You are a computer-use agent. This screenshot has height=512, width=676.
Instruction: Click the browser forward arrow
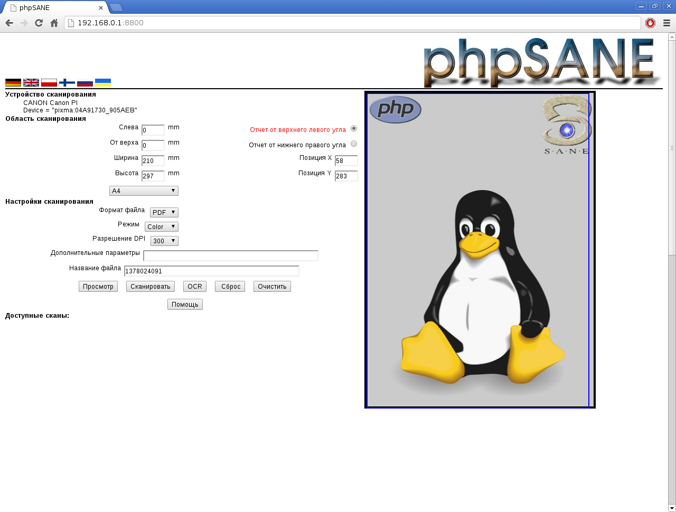tap(24, 23)
